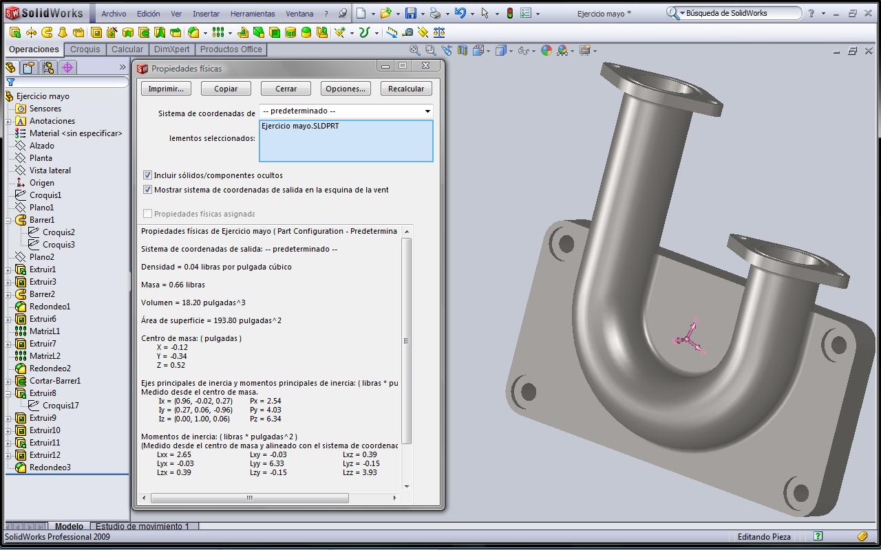
Task: Click the Edit Appearance color ball icon
Action: [x=546, y=50]
